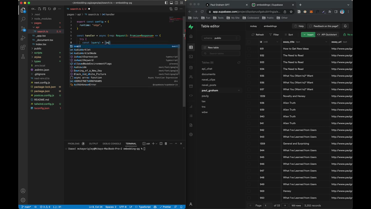Screen dimensions: 371x209
Task: Check the select-all rows checkbox in table header
Action: coord(249,42)
